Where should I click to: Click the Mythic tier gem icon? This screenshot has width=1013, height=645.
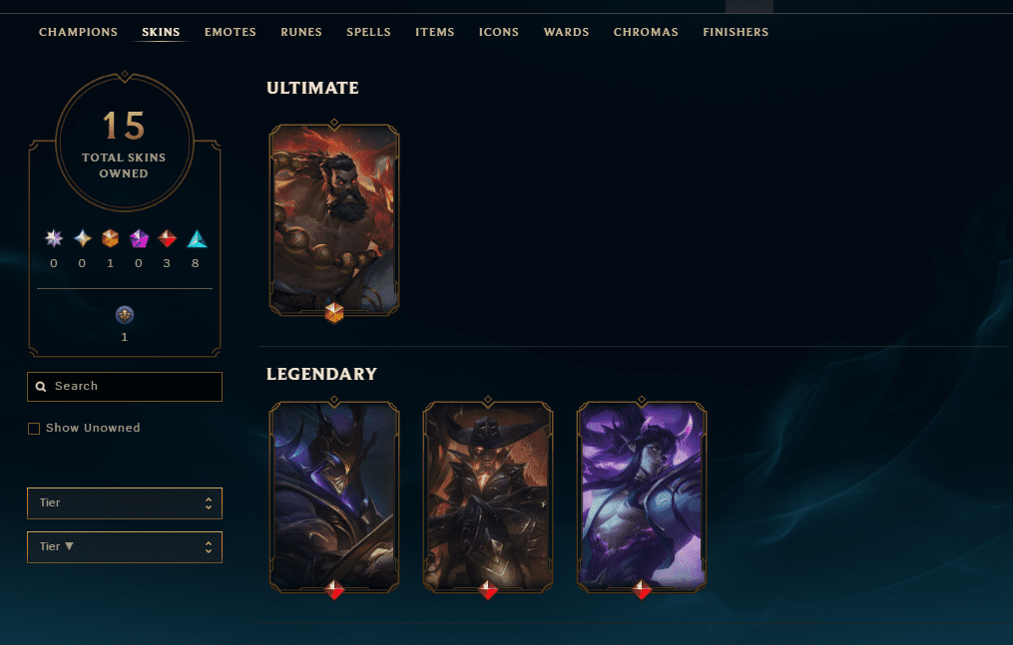pos(82,238)
